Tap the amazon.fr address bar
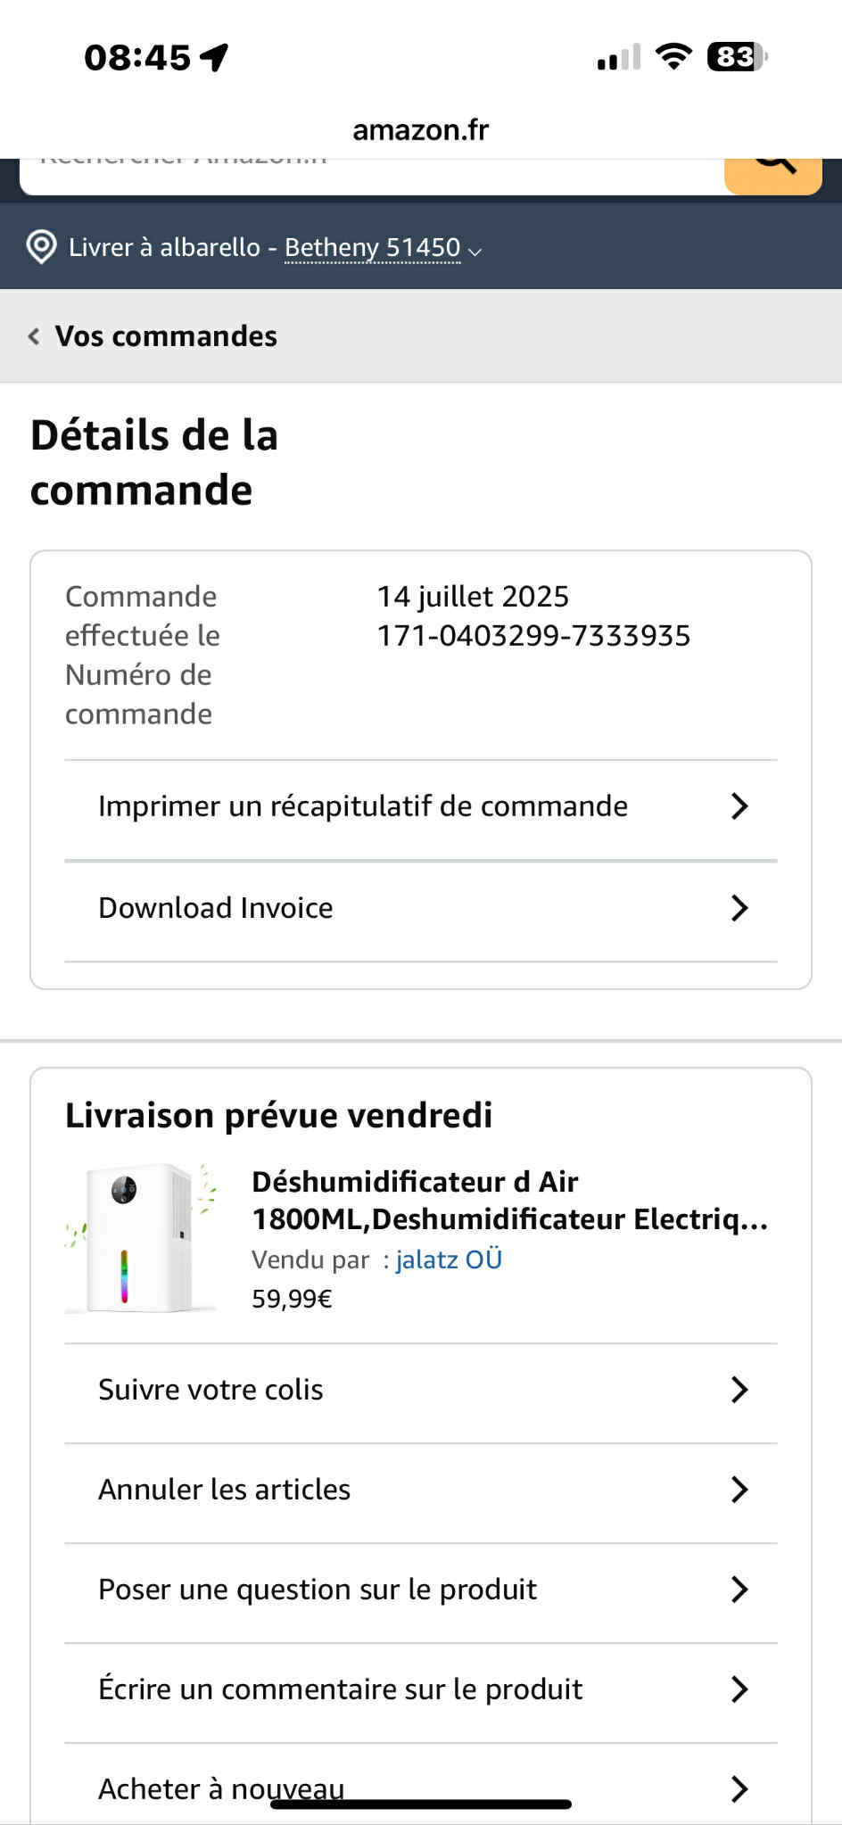 point(421,130)
